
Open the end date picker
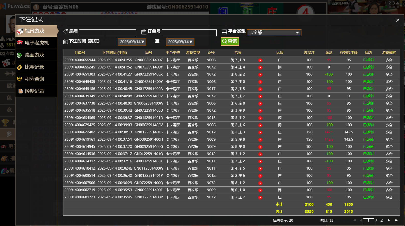click(180, 42)
